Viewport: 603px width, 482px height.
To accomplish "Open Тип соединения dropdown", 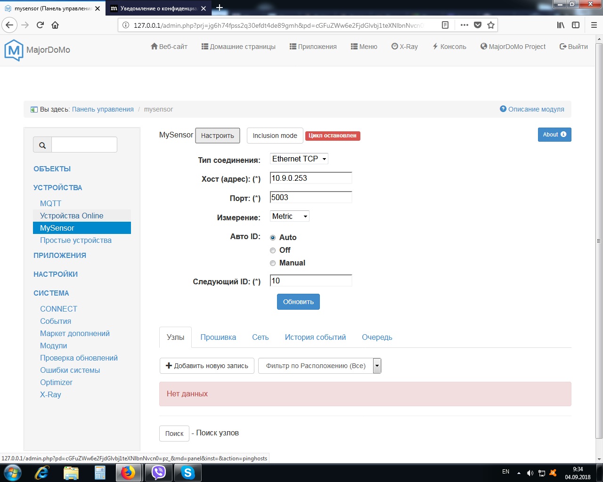I will pos(299,159).
